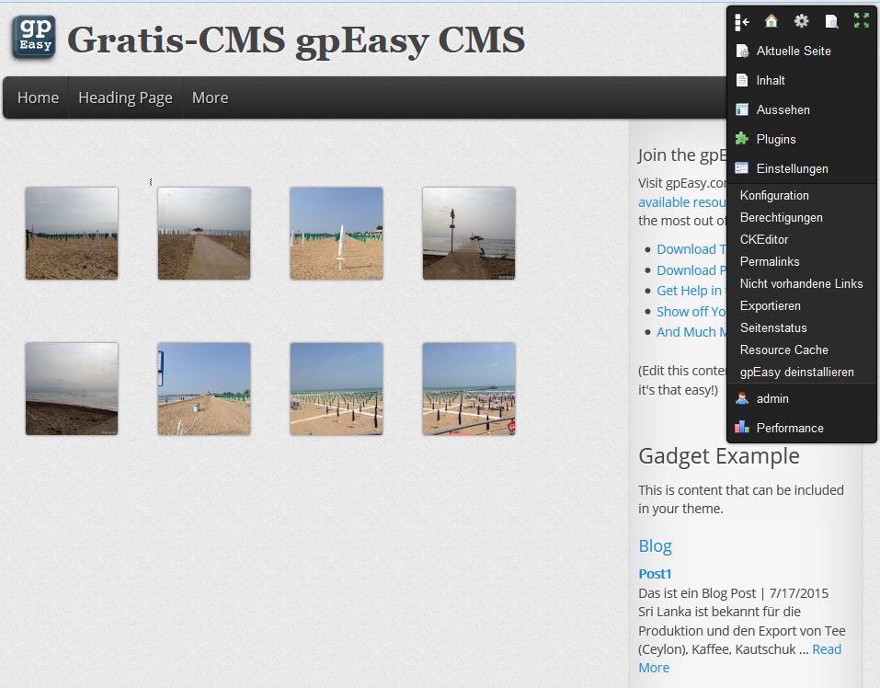Open the gear icon in admin panel header
This screenshot has width=880, height=688.
[x=802, y=21]
